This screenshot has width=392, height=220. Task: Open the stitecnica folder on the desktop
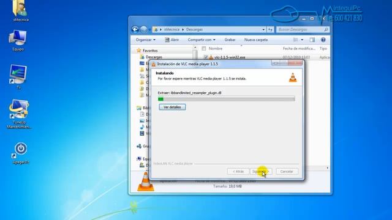click(20, 10)
